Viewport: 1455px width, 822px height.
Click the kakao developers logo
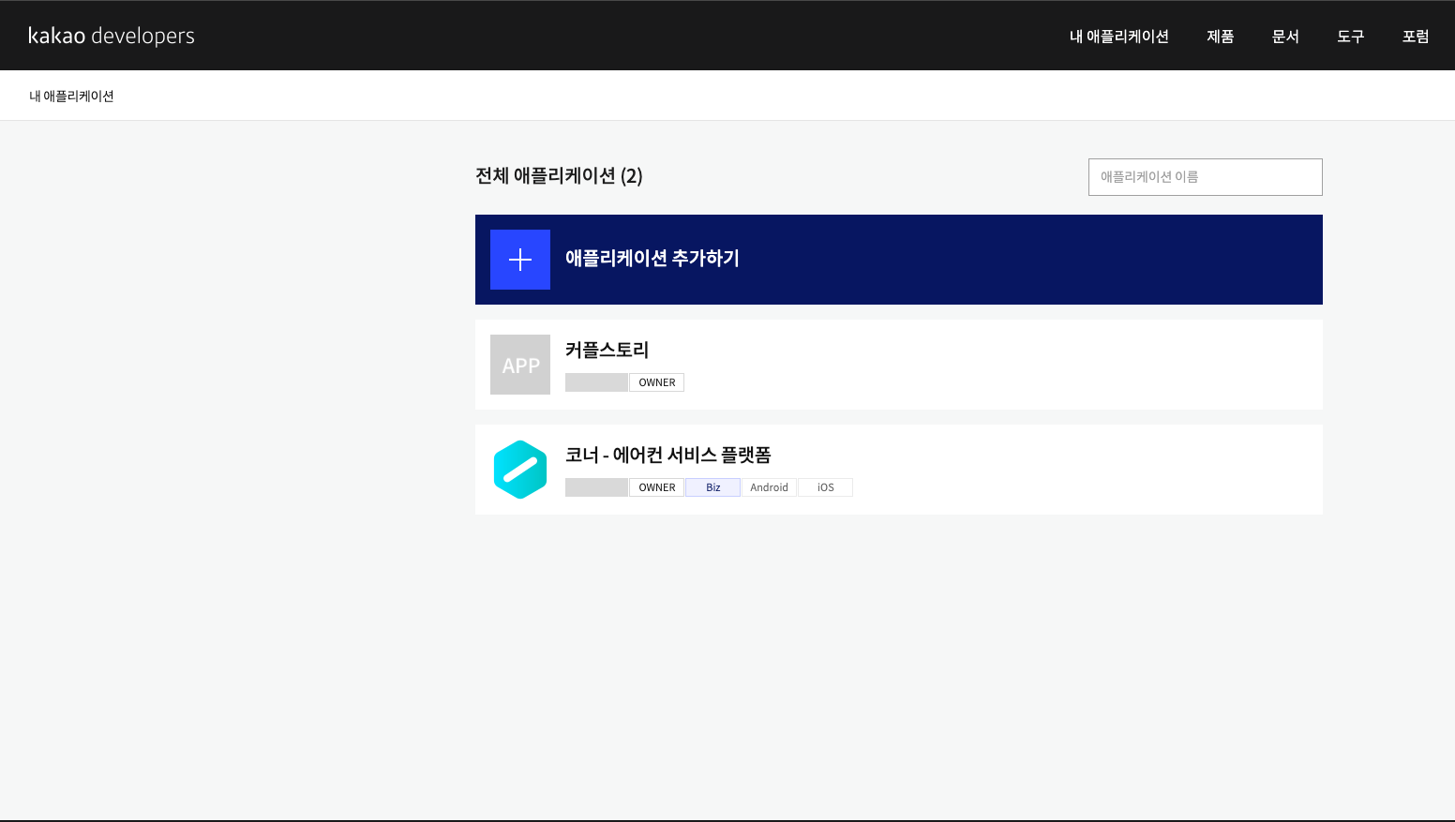click(112, 36)
